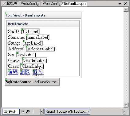Click the AddressLabel green glyph icon
The image size is (130, 116).
click(27, 47)
